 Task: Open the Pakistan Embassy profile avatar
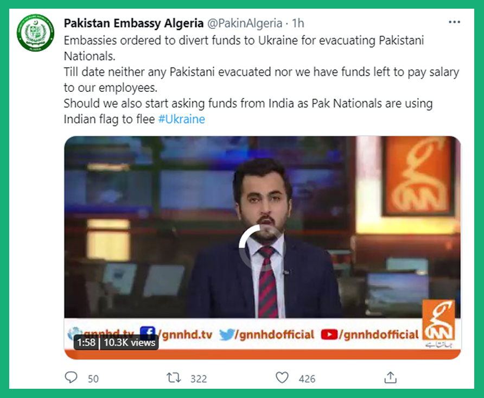[x=35, y=33]
